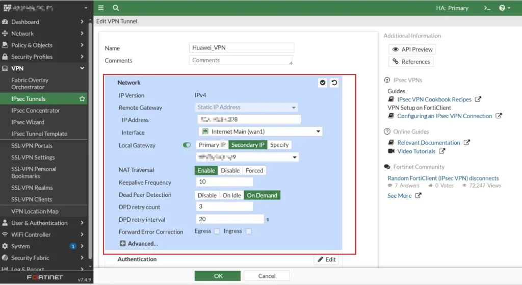522x285 pixels.
Task: Click the Policy & Objects icon
Action: pos(5,45)
